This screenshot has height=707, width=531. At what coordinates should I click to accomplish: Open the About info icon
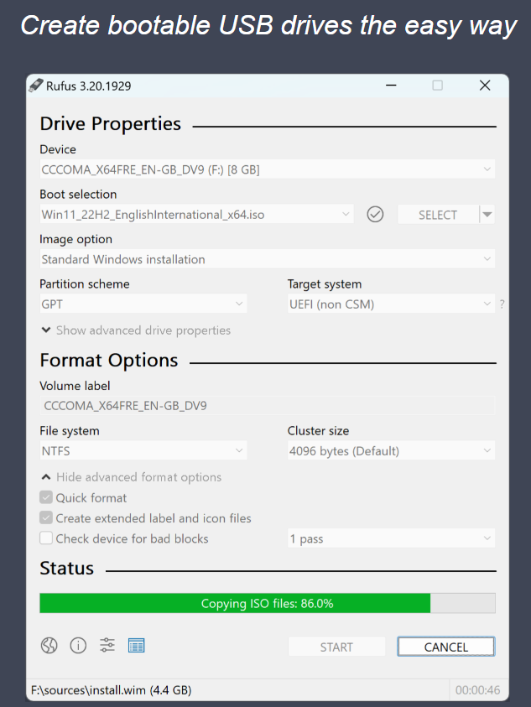pos(78,645)
